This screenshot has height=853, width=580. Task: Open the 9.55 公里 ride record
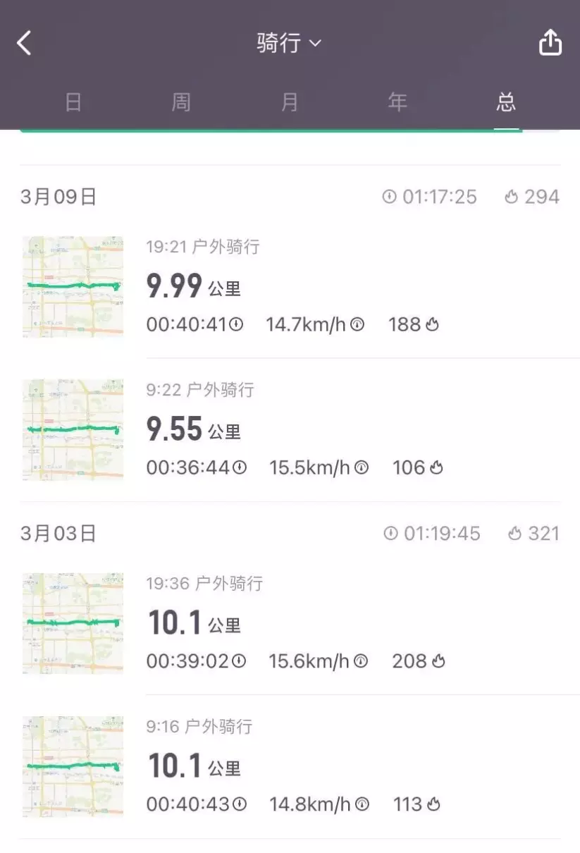pos(352,430)
